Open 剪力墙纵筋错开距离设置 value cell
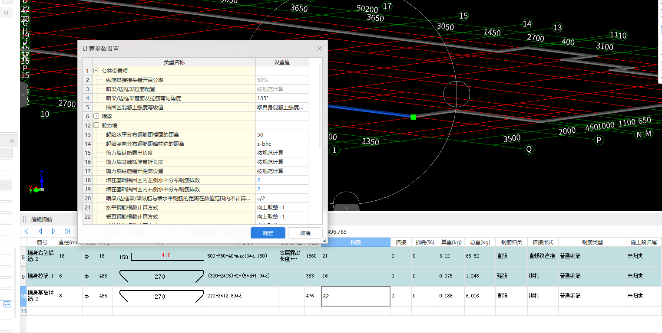662x333 pixels. [282, 171]
